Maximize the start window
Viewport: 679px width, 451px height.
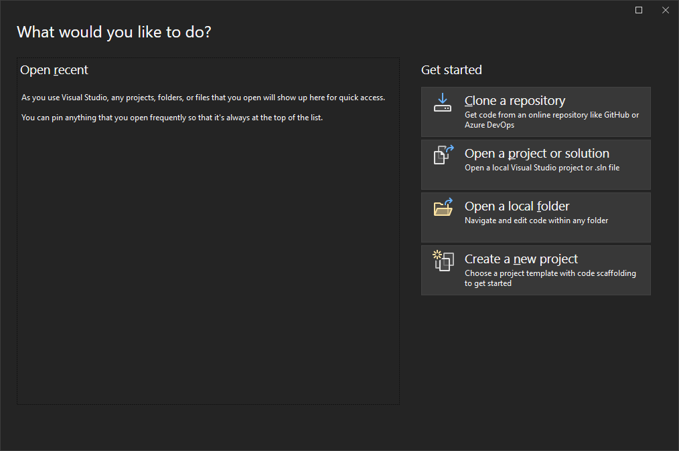(x=639, y=10)
